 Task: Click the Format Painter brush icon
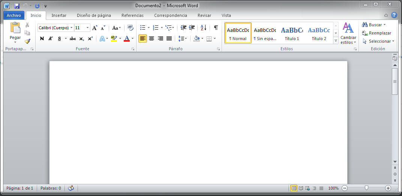(27, 41)
